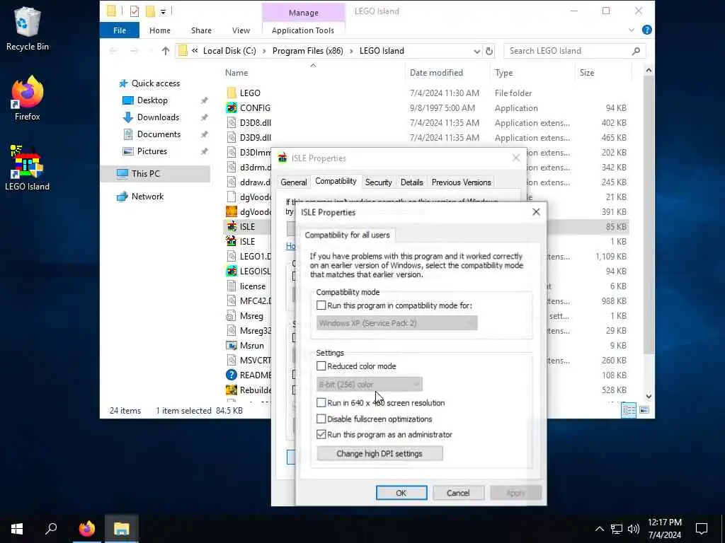Viewport: 725px width, 543px height.
Task: Select Downloads in navigation pane
Action: 158,117
